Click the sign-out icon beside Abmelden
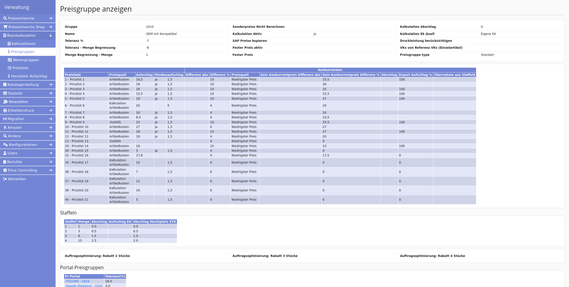Viewport: 569px width, 287px height. pos(5,179)
